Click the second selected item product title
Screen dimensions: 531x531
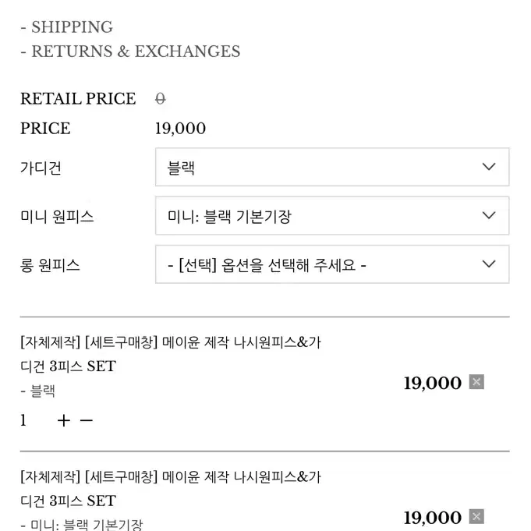click(170, 489)
